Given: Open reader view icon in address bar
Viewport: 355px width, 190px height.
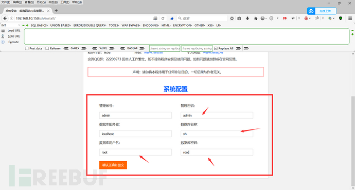Looking at the screenshot, I should [x=155, y=18].
